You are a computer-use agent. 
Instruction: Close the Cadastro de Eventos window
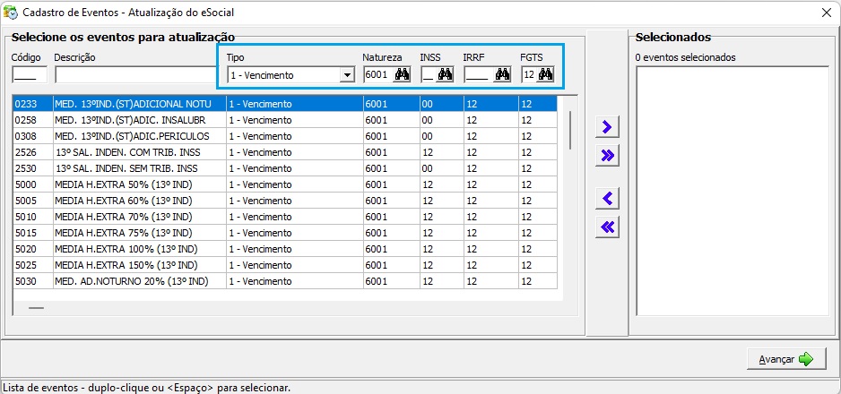[827, 13]
